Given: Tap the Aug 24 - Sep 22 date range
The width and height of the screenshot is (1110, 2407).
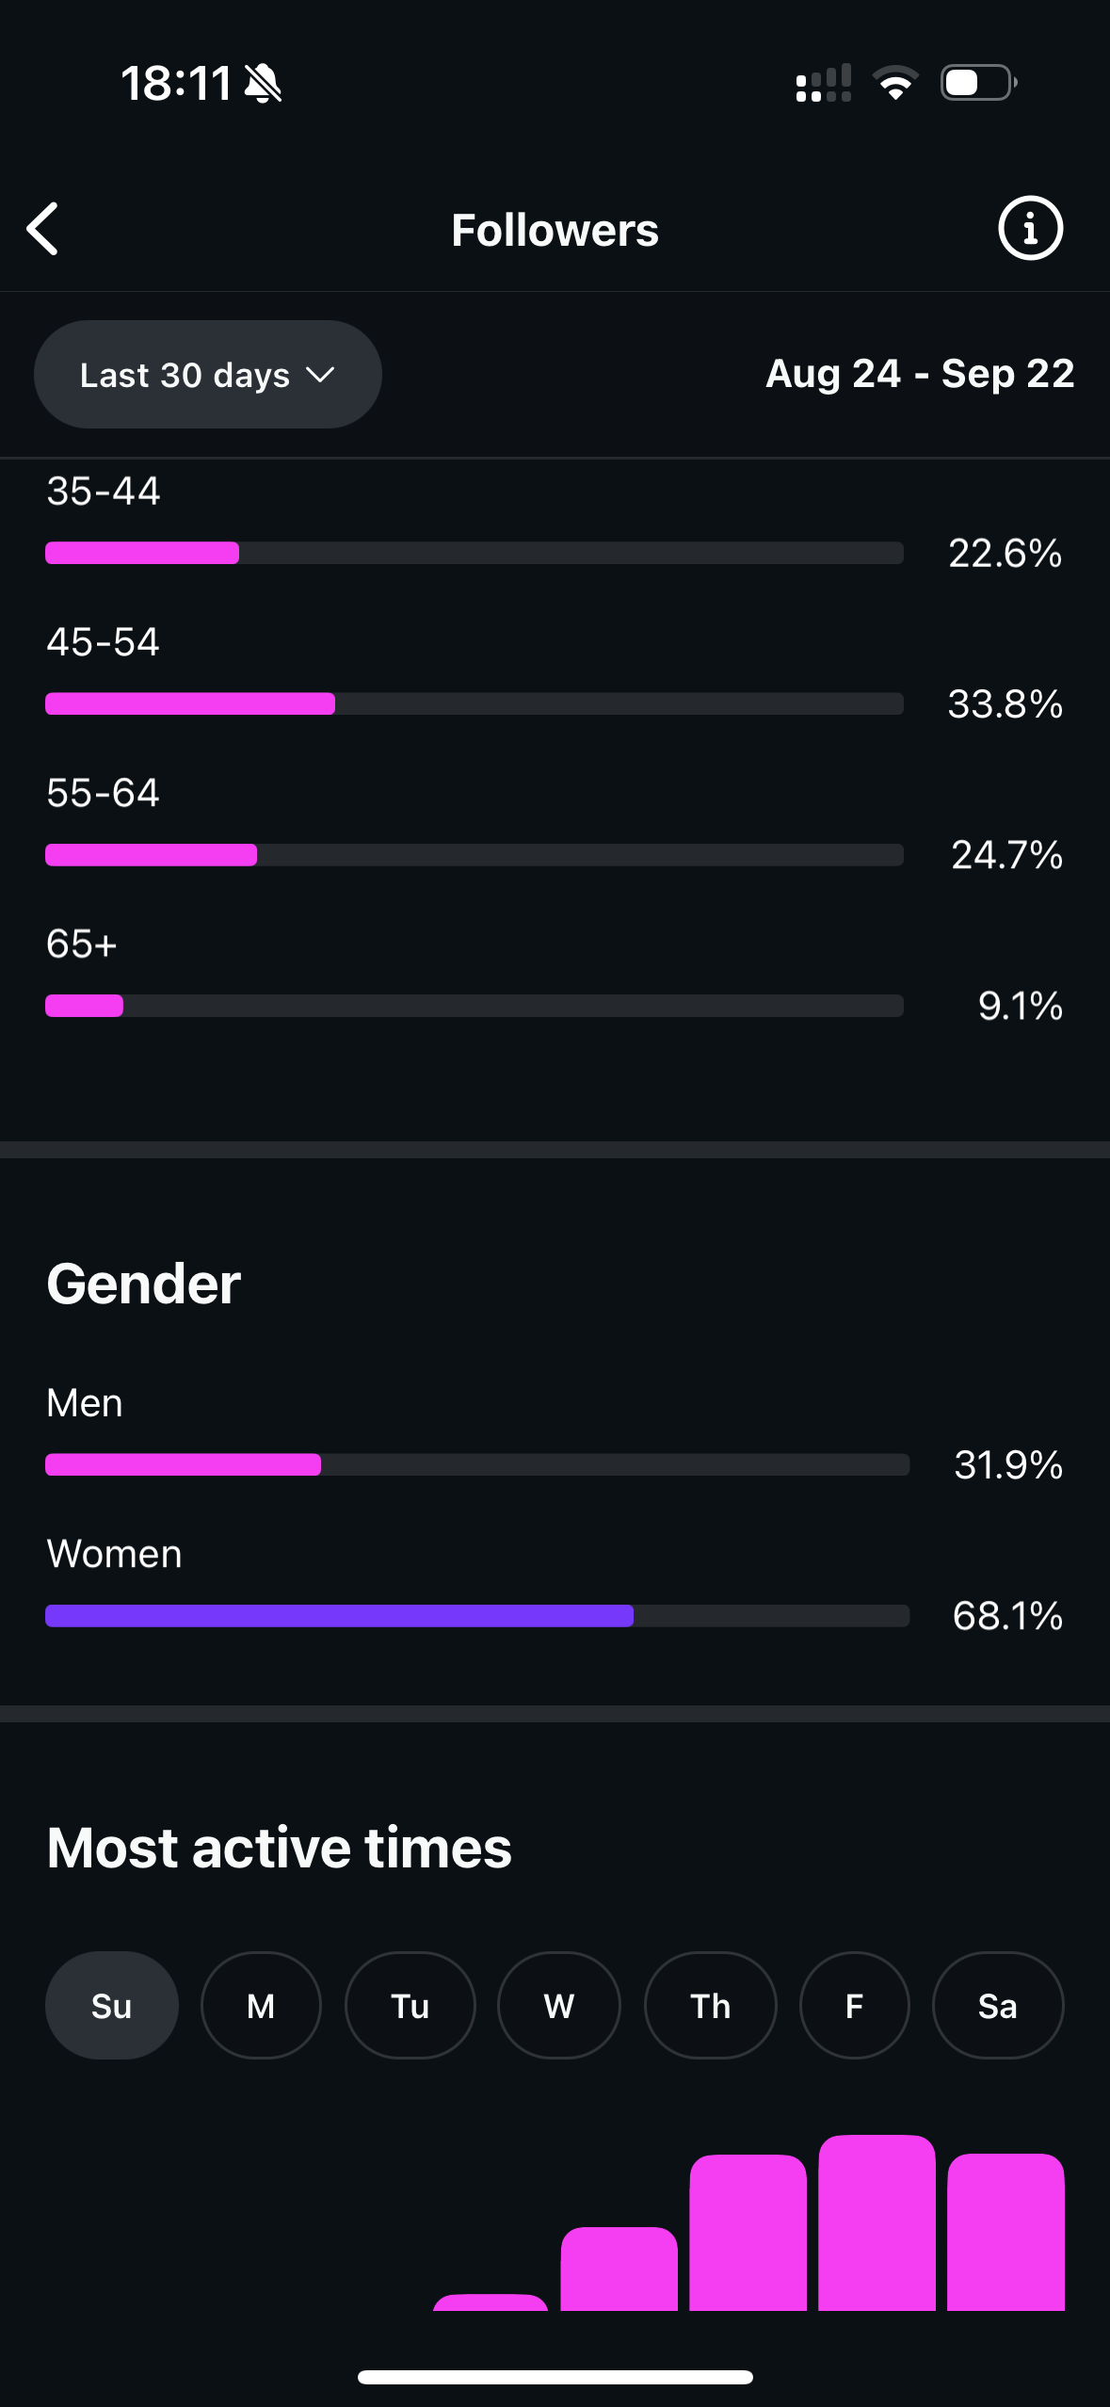Looking at the screenshot, I should (919, 374).
